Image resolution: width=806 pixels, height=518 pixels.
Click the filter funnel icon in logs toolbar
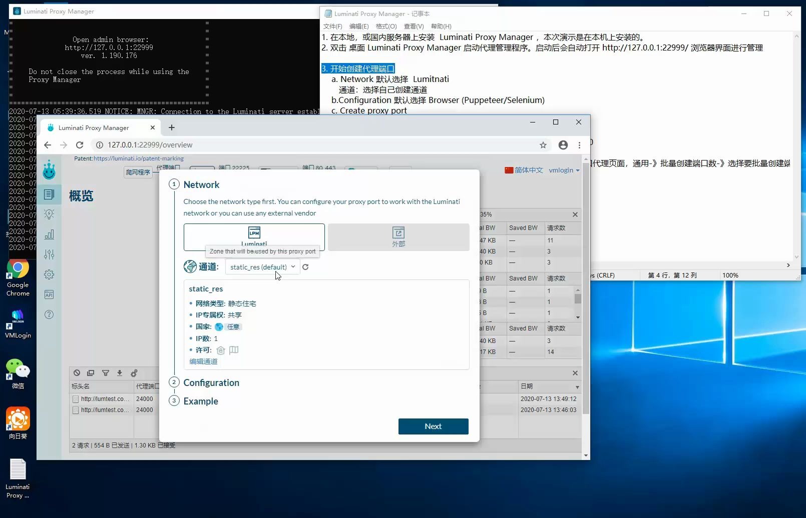click(x=106, y=373)
